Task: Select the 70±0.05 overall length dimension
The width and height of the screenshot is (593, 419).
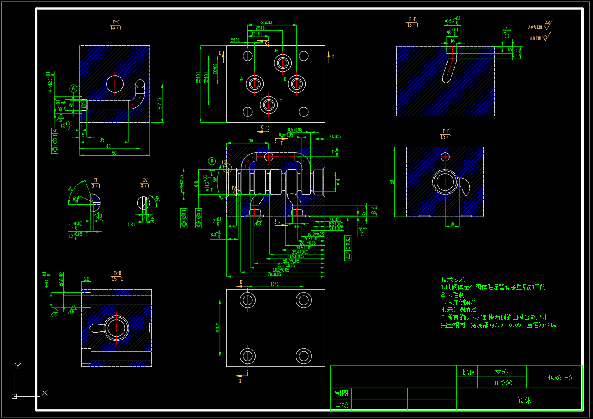Action: click(x=274, y=275)
